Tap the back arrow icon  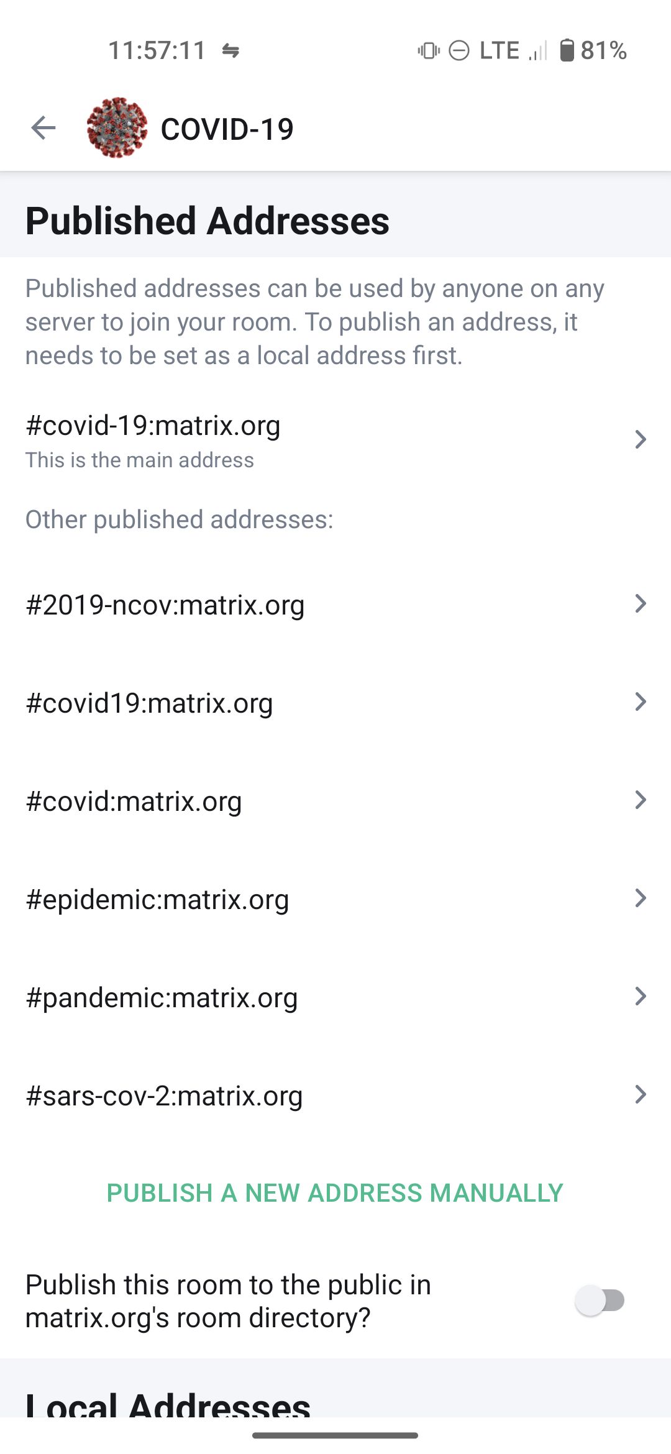coord(43,128)
